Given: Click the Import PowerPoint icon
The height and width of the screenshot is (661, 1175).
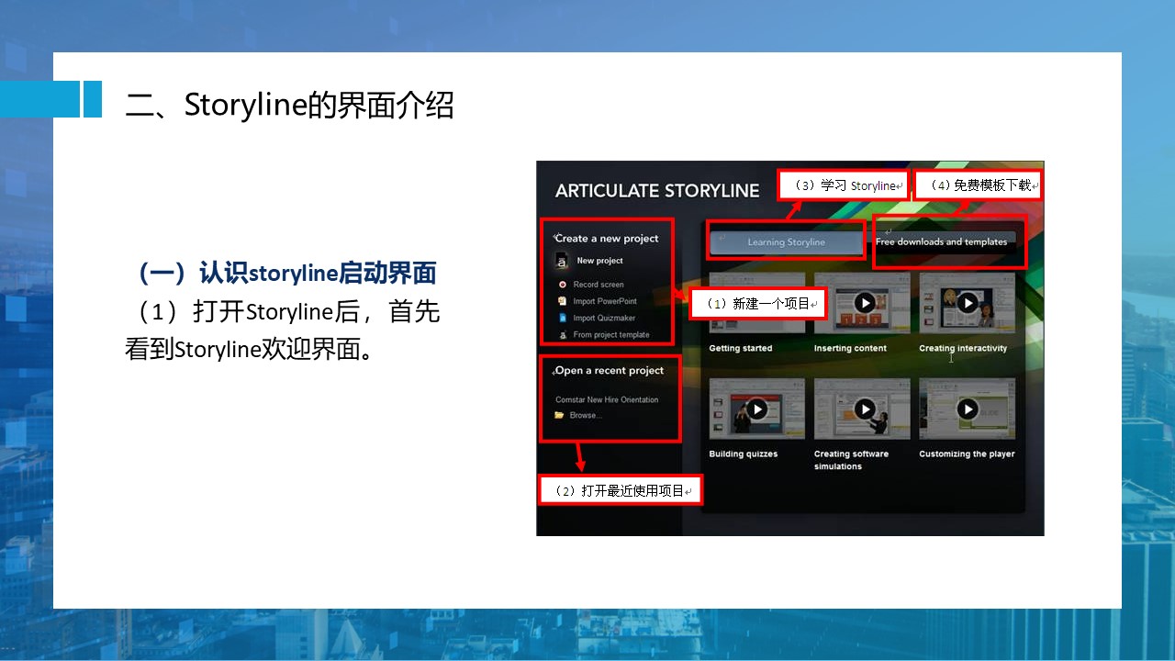Looking at the screenshot, I should 563,301.
